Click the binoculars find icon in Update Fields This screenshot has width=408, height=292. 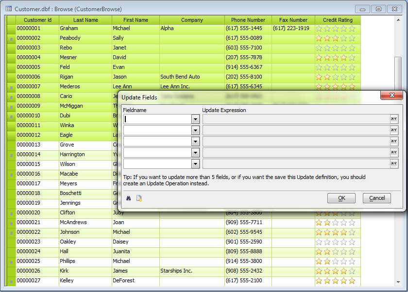click(129, 198)
